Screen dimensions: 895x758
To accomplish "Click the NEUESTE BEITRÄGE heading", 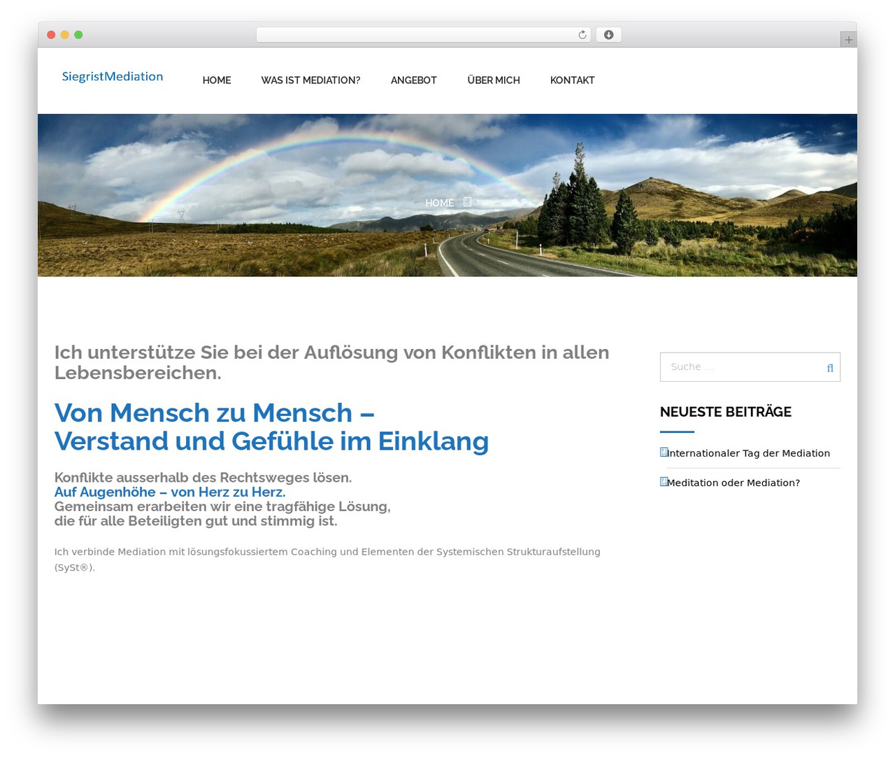I will coord(726,412).
